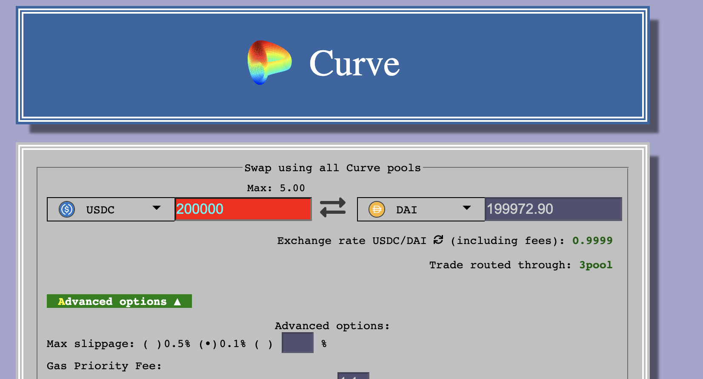Swap token direction with arrows icon
The image size is (703, 379).
(x=333, y=208)
